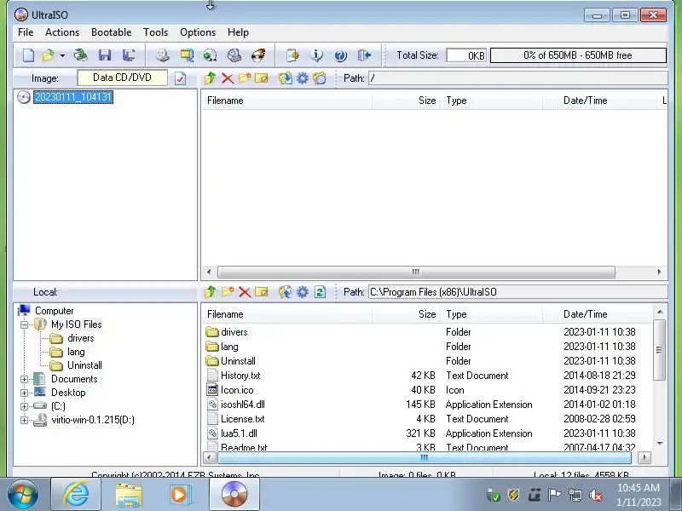This screenshot has width=682, height=511.
Task: Open the dropdown arrow beside Open icon
Action: tap(62, 55)
